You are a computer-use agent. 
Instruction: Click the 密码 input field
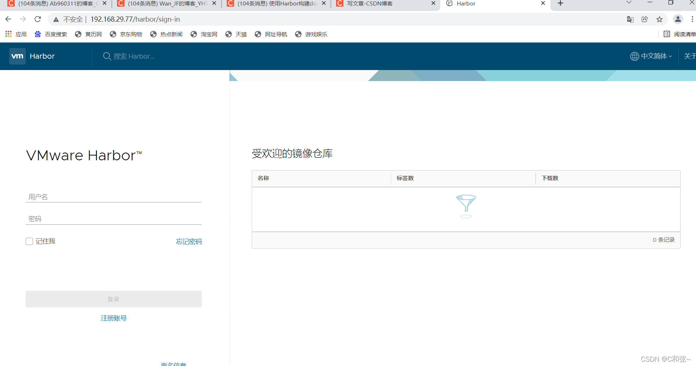point(114,219)
